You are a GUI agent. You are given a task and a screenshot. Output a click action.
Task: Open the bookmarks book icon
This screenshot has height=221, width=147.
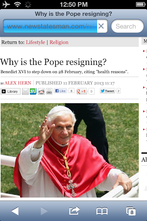pyautogui.click(x=102, y=211)
